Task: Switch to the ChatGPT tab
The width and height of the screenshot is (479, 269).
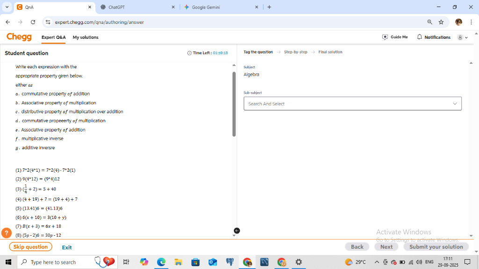Action: tap(136, 7)
